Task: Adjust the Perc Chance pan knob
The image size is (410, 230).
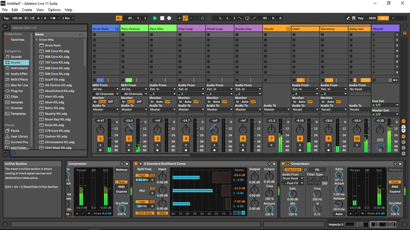Action: (x=129, y=129)
